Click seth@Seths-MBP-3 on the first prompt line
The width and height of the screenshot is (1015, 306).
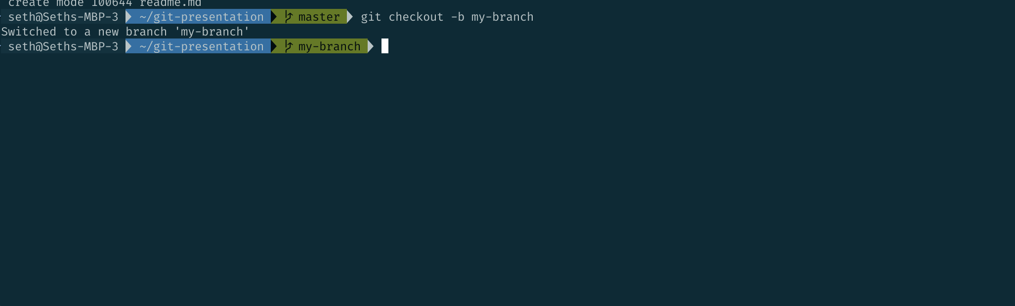[x=63, y=17]
